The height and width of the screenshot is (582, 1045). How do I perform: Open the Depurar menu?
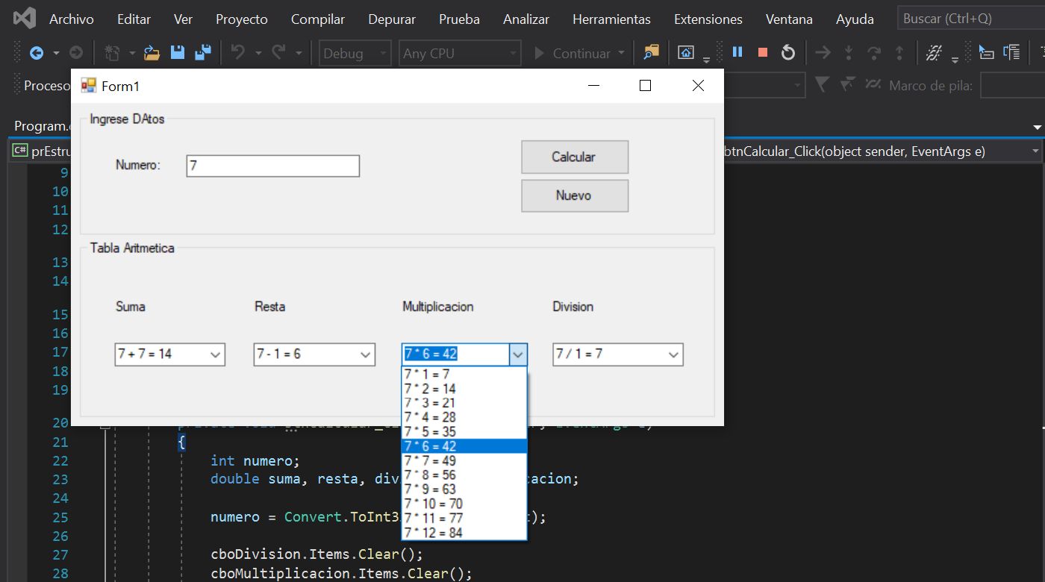pyautogui.click(x=391, y=19)
